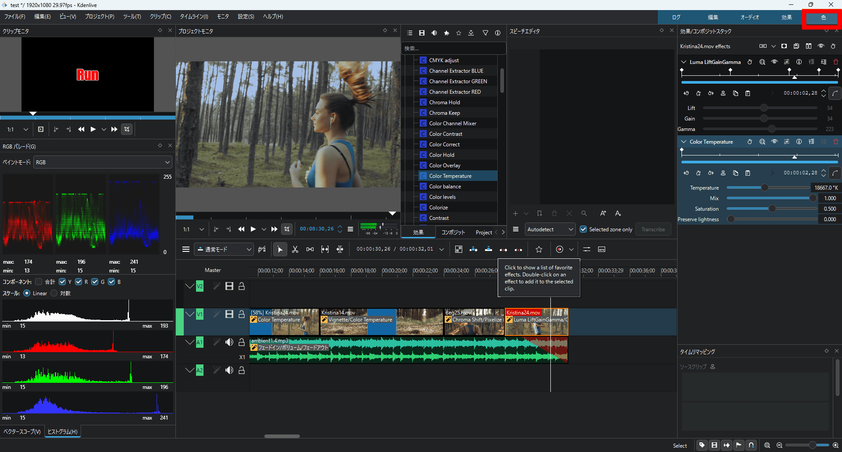Mute the A1 audio track

tap(229, 342)
